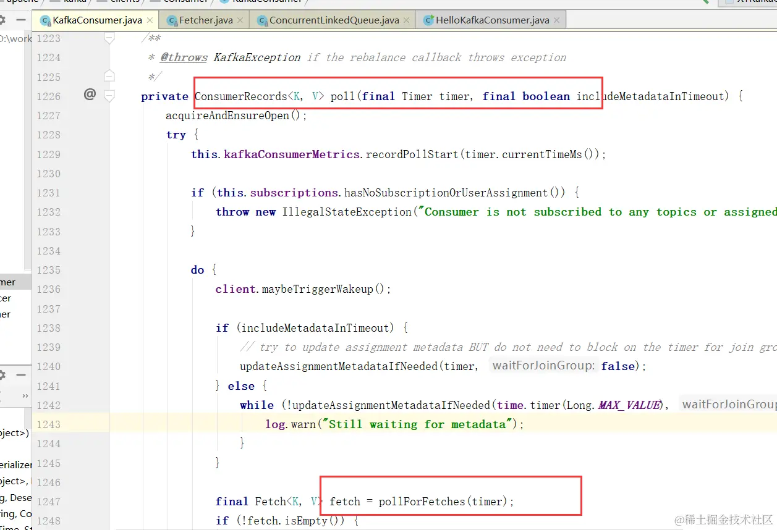The width and height of the screenshot is (777, 530).
Task: Click the comment text on line 1239
Action: pyautogui.click(x=508, y=347)
